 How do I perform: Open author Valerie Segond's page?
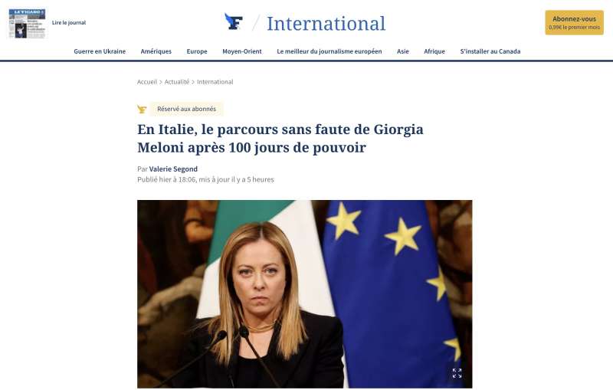[173, 169]
